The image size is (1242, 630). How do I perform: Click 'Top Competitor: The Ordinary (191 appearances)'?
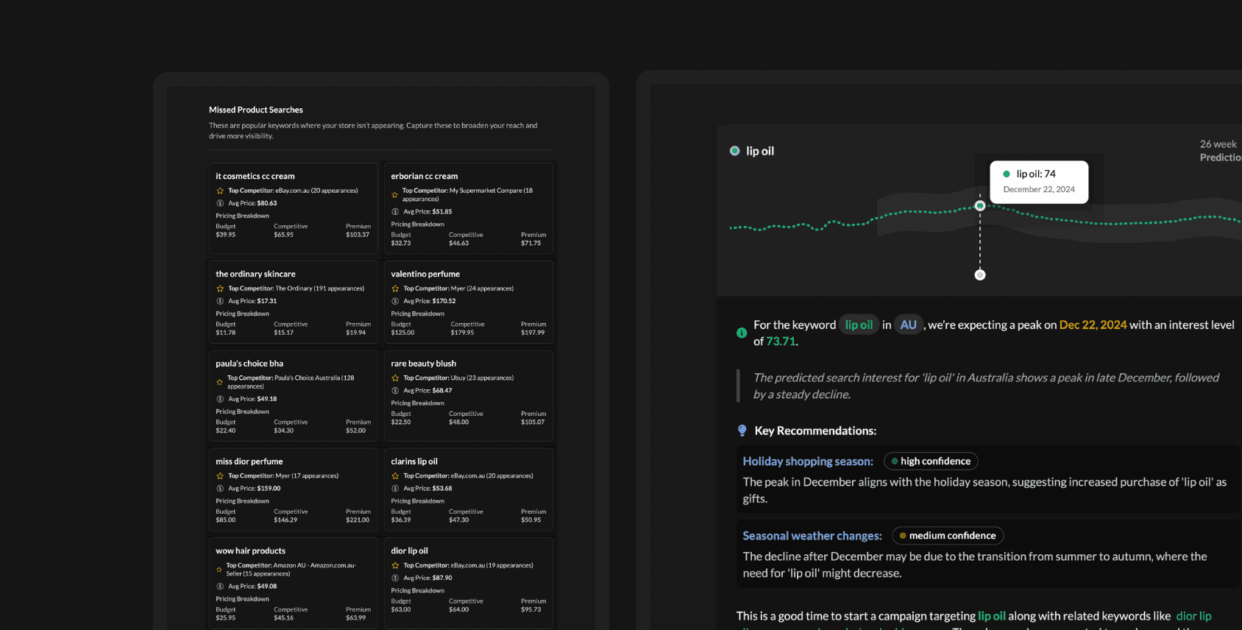coord(297,289)
